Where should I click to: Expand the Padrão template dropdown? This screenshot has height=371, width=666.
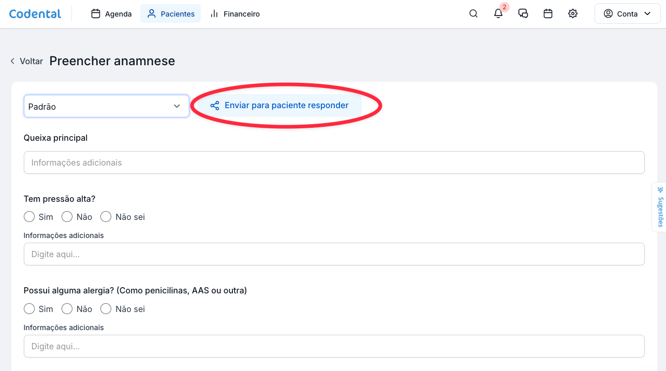106,106
